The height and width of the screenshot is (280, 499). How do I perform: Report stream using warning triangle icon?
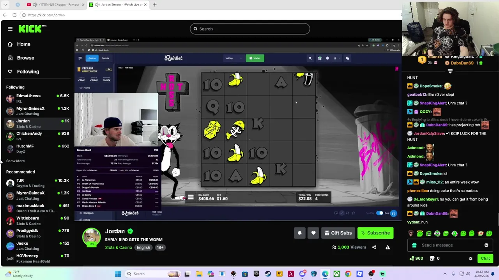click(388, 247)
